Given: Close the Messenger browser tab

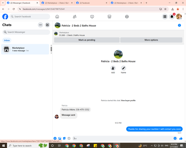Looking at the screenshot, I should point(37,3).
